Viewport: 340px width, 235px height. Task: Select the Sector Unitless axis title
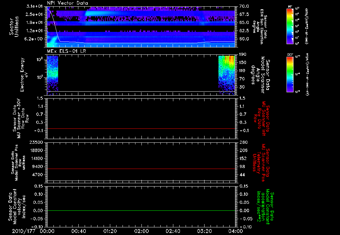(14, 27)
